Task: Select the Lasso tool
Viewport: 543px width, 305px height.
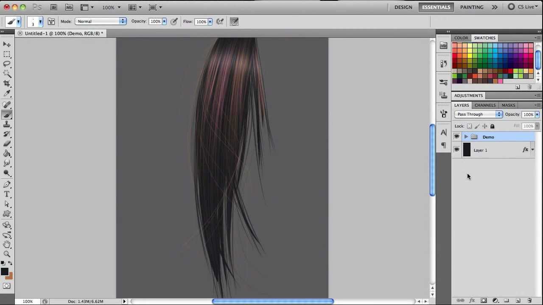Action: click(x=7, y=64)
